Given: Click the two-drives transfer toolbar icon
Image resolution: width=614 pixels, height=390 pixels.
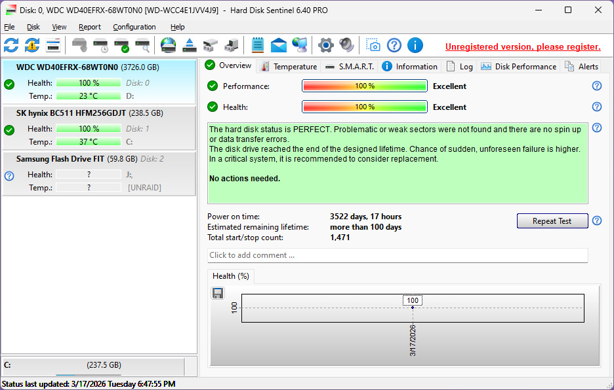Looking at the screenshot, I should (x=211, y=45).
